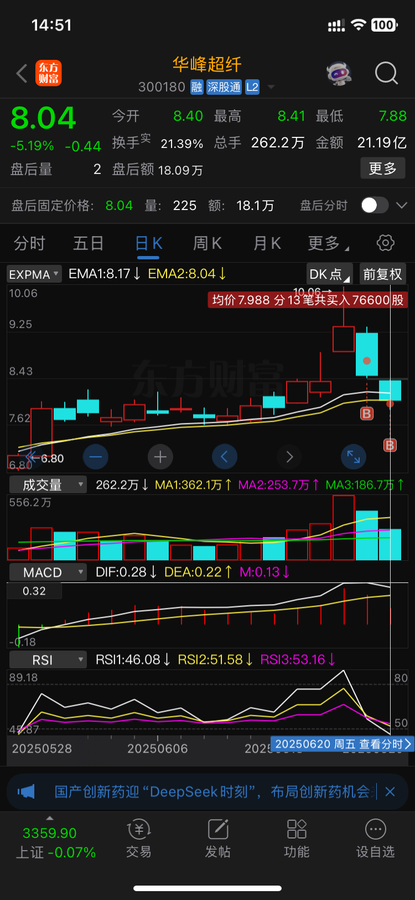Tap the 深股通 badge
Image resolution: width=415 pixels, height=900 pixels.
click(x=224, y=87)
